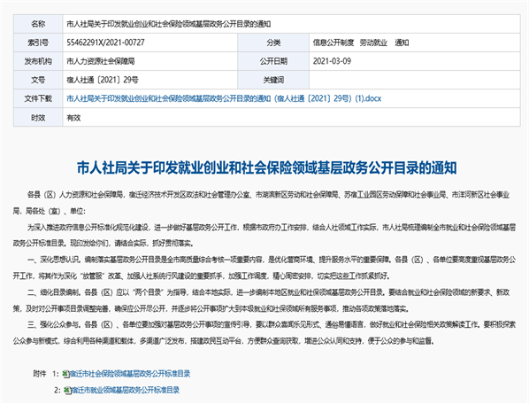The width and height of the screenshot is (529, 404).
Task: Click the publication date 2021-03-09
Action: 332,61
